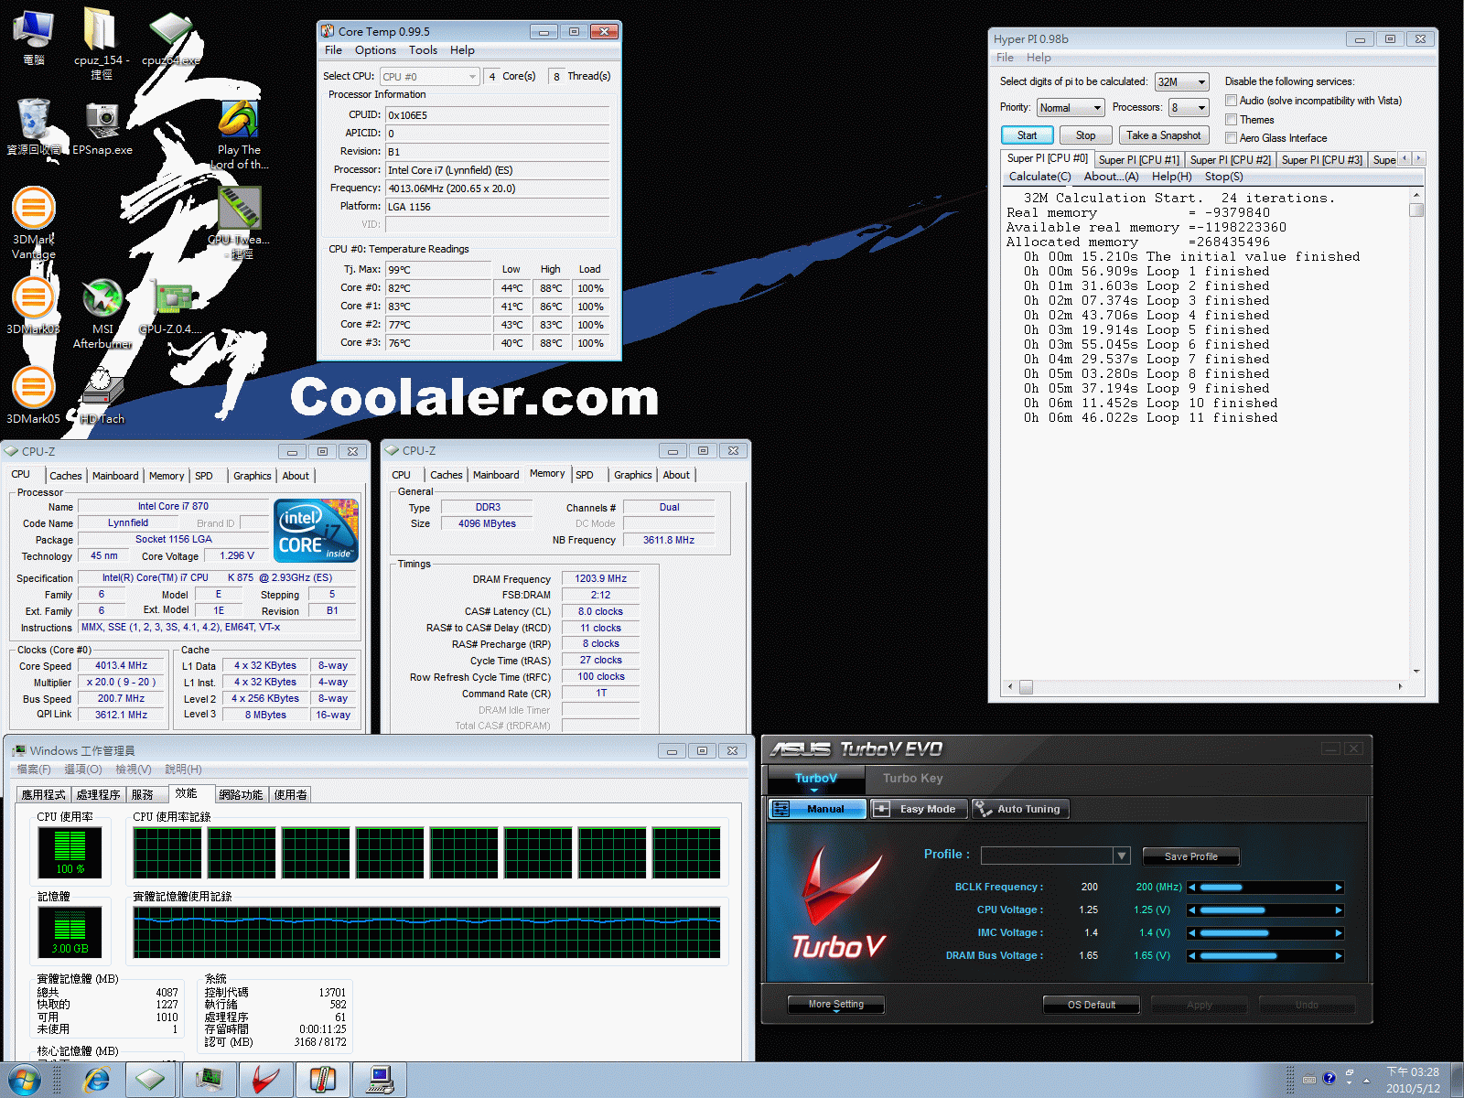1464x1098 pixels.
Task: Click OS Default button in TurboV
Action: pyautogui.click(x=1092, y=1005)
